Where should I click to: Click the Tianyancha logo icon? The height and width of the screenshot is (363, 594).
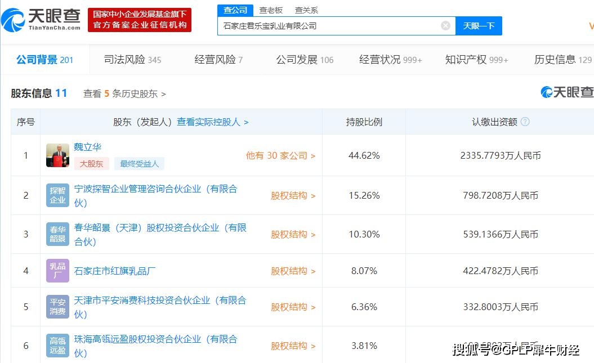pos(14,20)
